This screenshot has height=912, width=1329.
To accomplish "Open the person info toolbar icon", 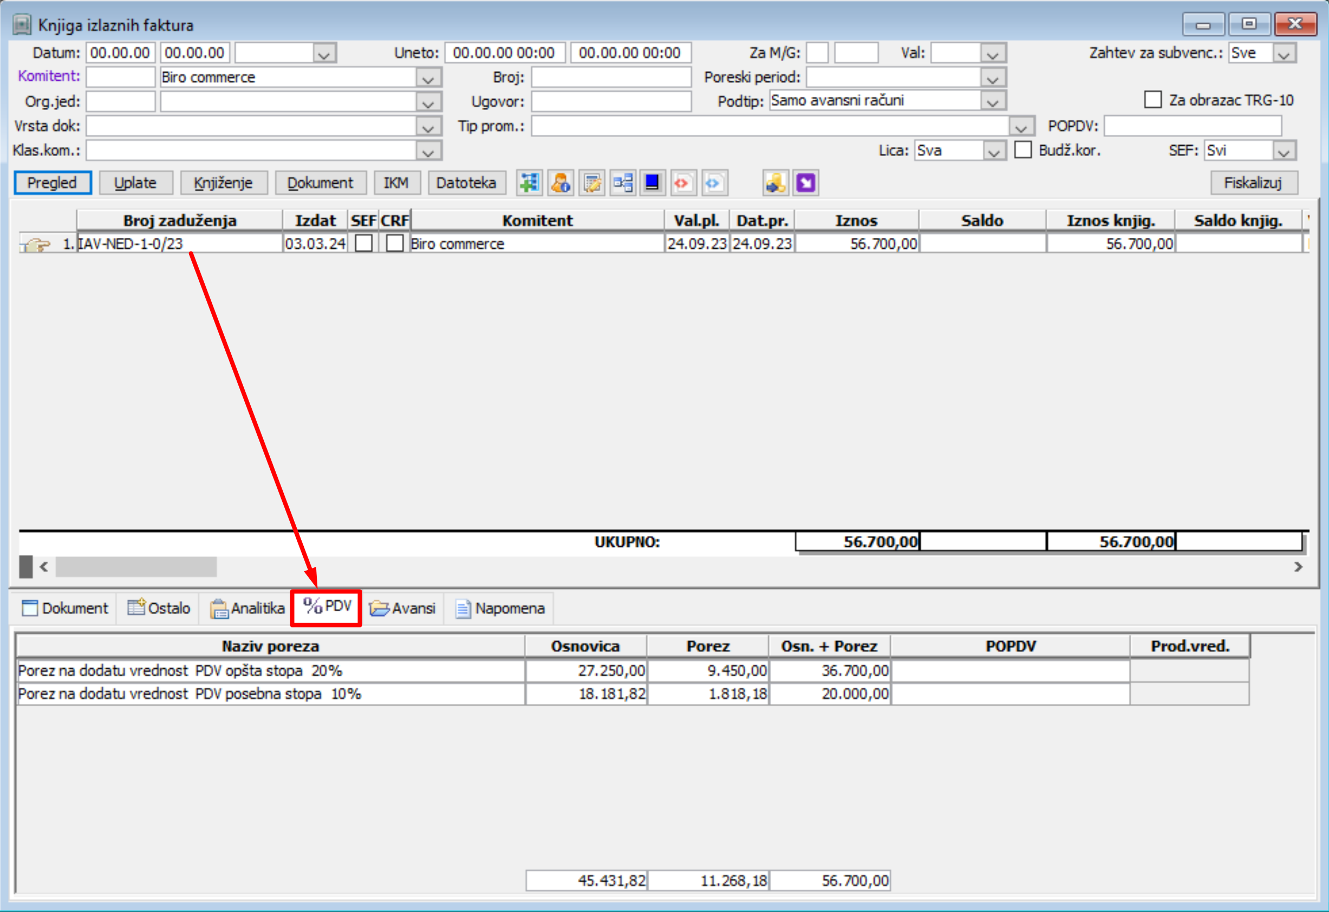I will tap(561, 183).
